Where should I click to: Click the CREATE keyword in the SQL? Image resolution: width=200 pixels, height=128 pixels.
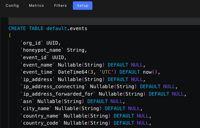(17, 28)
